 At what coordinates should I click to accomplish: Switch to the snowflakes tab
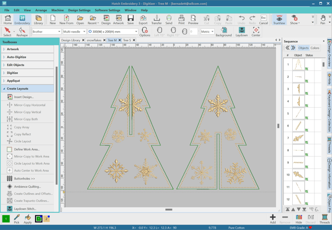click(x=94, y=40)
